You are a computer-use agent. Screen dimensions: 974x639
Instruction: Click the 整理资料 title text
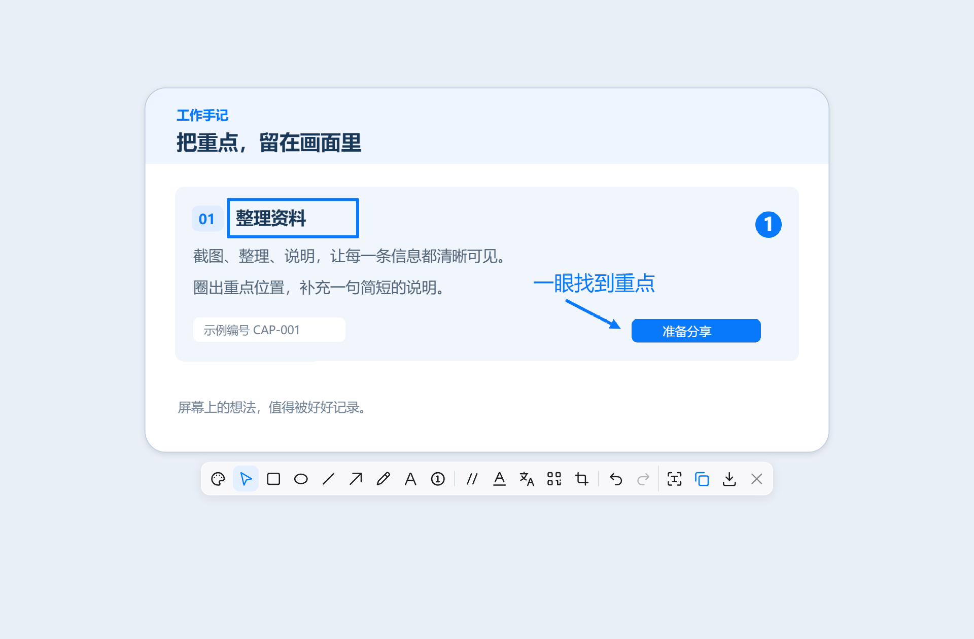pyautogui.click(x=271, y=218)
